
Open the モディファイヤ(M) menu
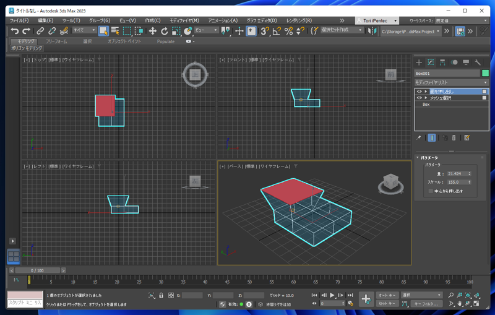click(x=184, y=20)
